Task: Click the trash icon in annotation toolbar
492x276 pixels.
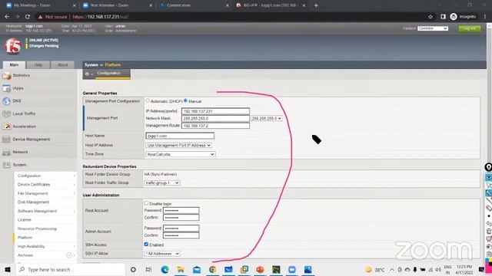Action: [489, 232]
